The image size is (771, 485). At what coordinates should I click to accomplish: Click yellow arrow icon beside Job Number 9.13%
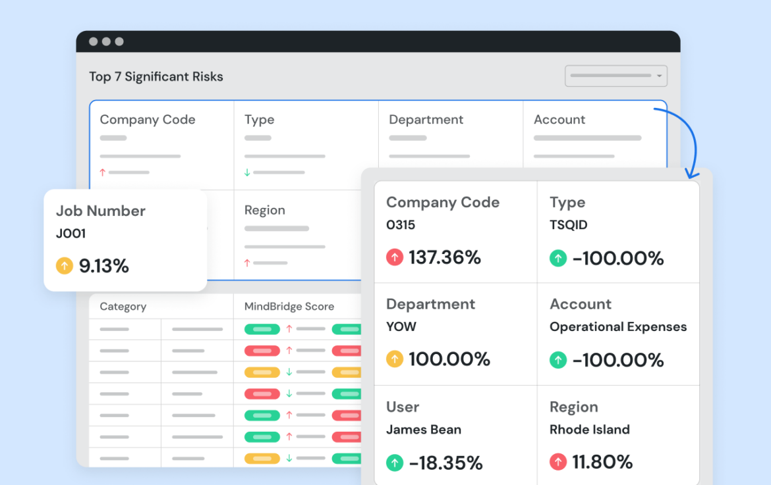pyautogui.click(x=65, y=266)
